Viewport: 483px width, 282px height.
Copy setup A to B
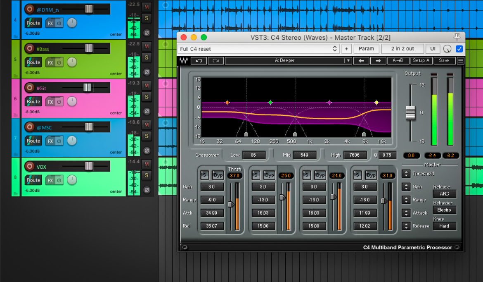pyautogui.click(x=398, y=60)
